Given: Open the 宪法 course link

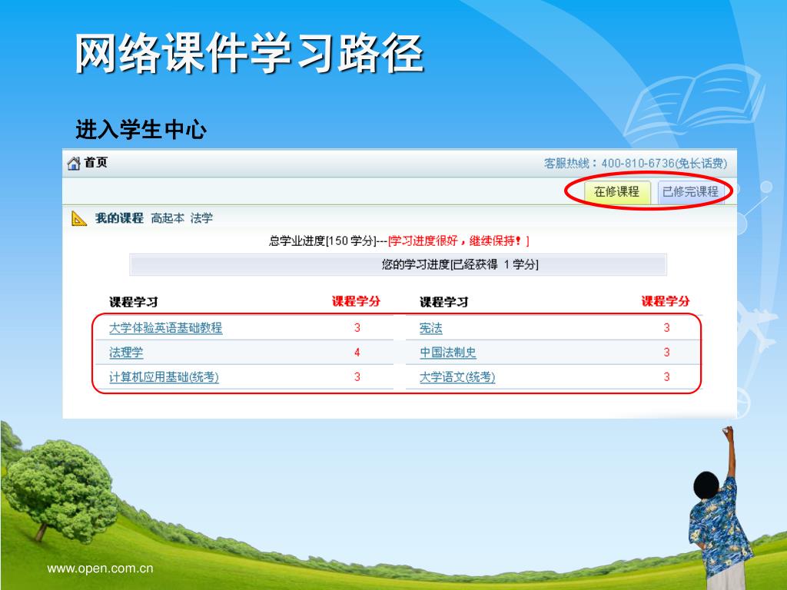Looking at the screenshot, I should click(430, 327).
